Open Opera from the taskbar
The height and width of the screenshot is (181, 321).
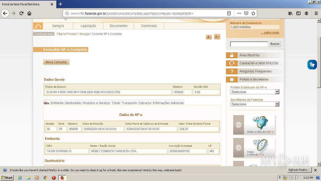point(54,178)
